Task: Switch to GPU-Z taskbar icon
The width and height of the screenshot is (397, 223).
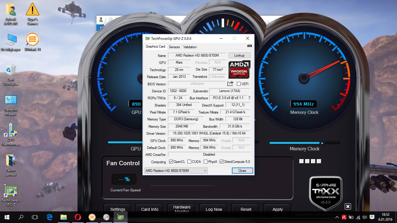Action: [120, 217]
